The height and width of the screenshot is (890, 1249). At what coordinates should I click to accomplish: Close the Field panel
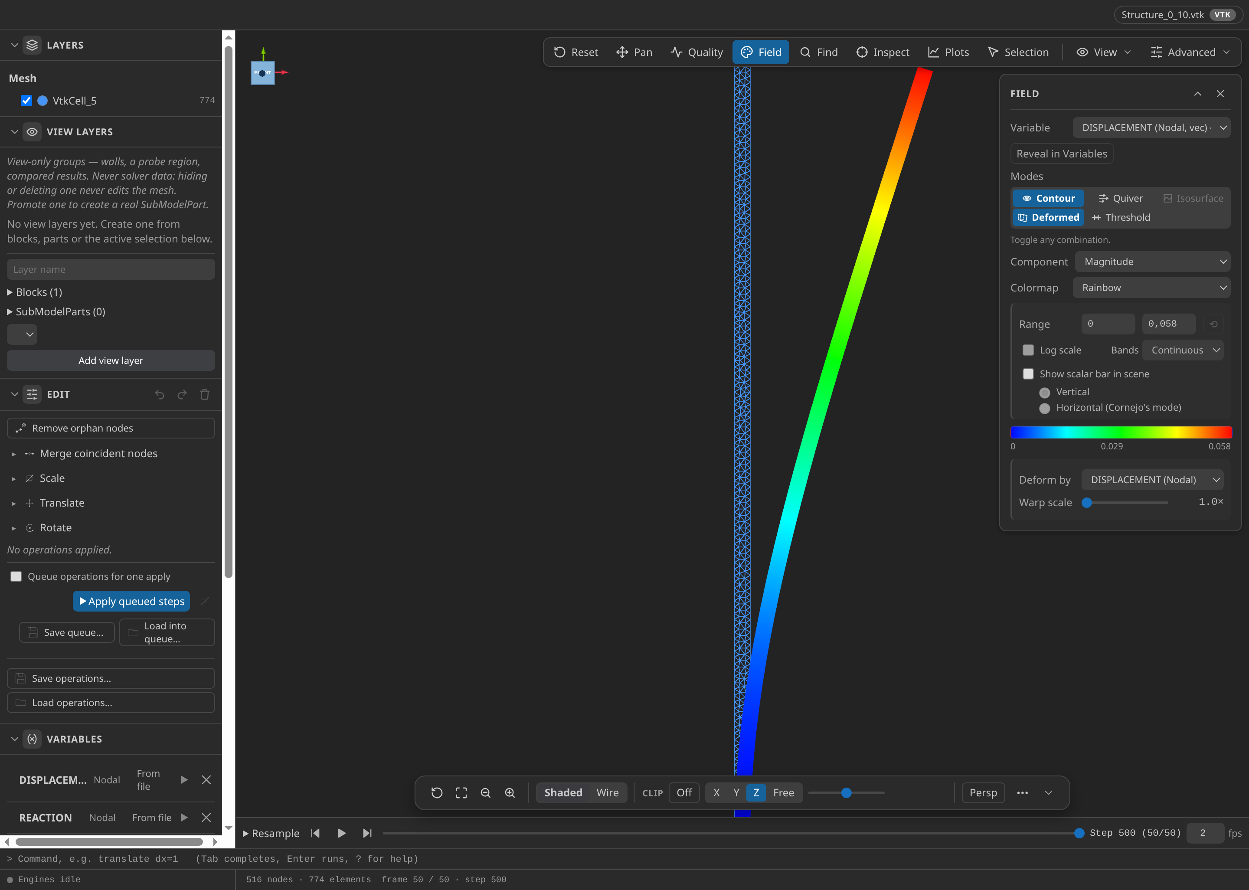tap(1220, 94)
